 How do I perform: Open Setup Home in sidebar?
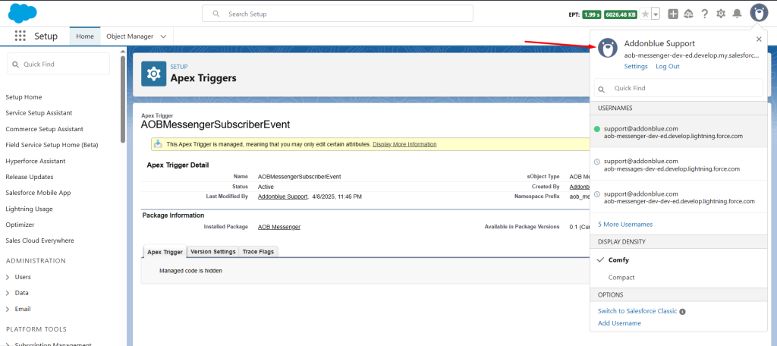(x=24, y=97)
